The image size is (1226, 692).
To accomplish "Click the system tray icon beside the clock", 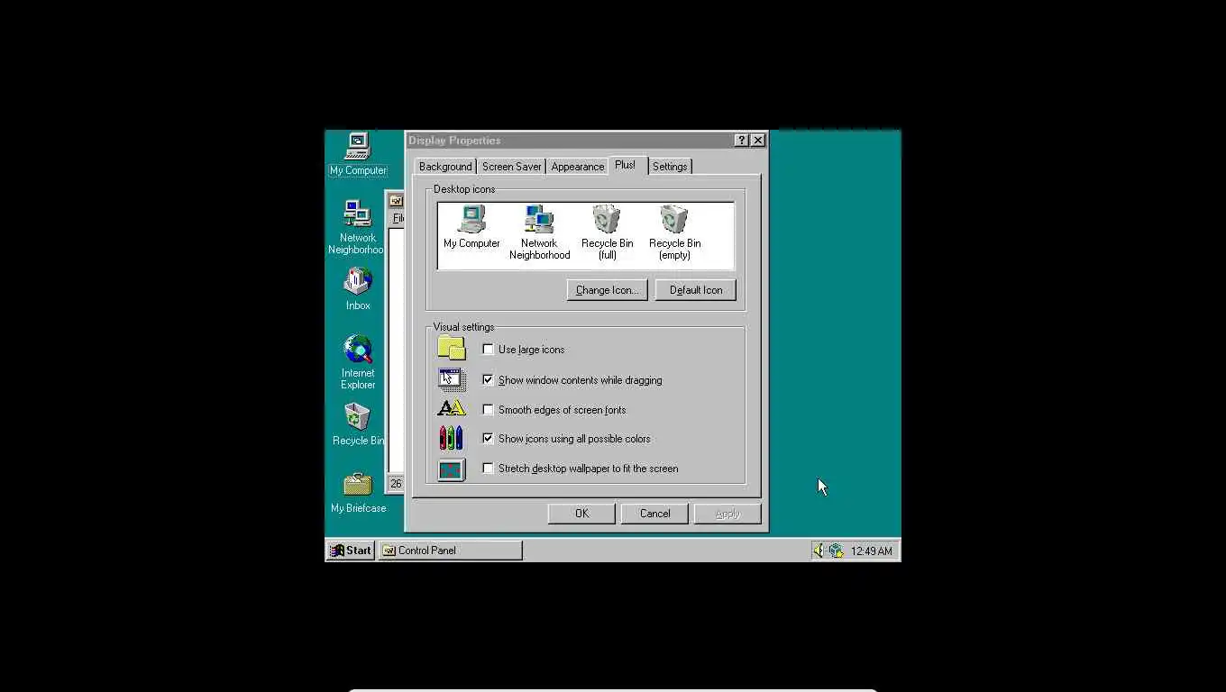I will [x=836, y=551].
